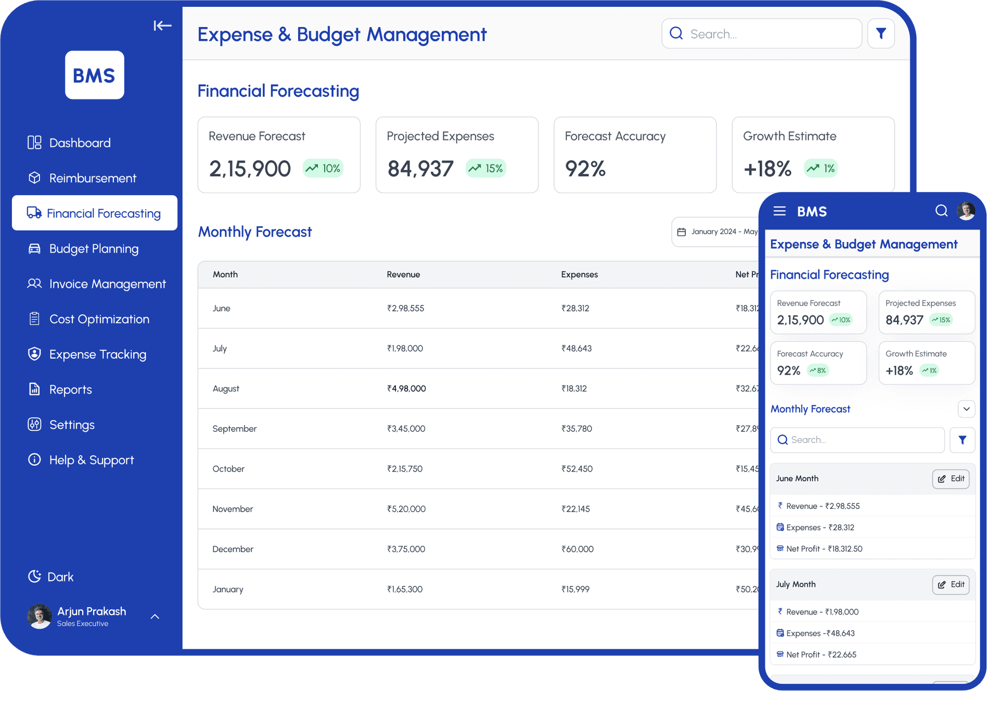Viewport: 999px width, 704px height.
Task: Edit the July Month entry
Action: pyautogui.click(x=951, y=585)
